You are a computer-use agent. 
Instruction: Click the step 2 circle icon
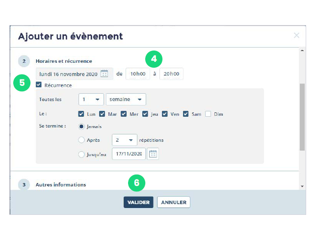[x=24, y=61]
